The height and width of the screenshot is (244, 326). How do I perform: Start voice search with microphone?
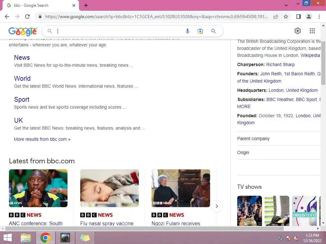pyautogui.click(x=187, y=31)
